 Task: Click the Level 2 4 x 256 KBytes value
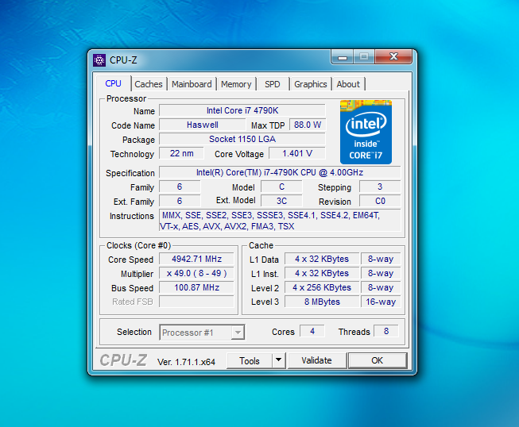322,287
